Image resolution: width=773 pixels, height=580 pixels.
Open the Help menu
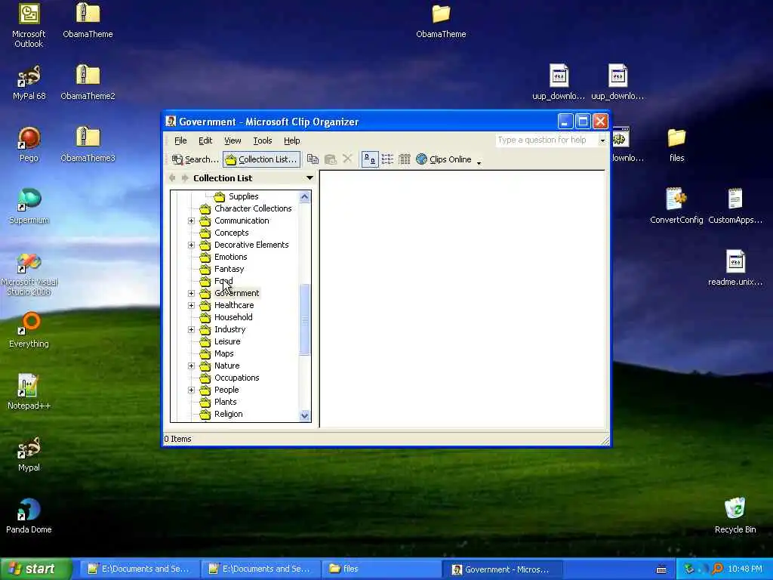click(x=292, y=140)
